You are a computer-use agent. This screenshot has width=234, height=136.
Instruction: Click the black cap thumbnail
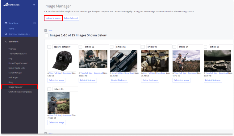click(62, 60)
